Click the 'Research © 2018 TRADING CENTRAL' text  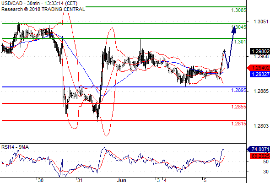(43, 9)
